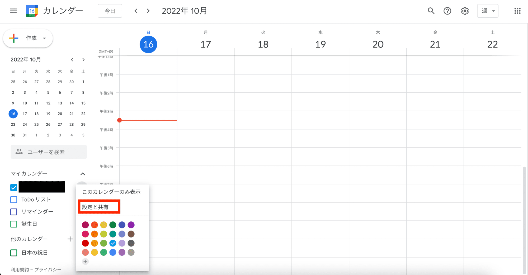Enable the ToDo リスト calendar checkbox

[x=14, y=200]
